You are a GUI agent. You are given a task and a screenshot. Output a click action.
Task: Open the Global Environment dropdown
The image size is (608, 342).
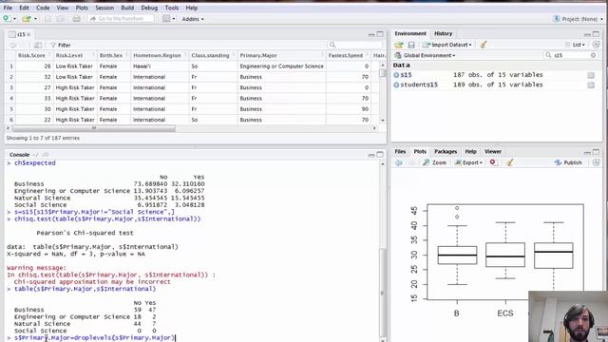point(425,55)
